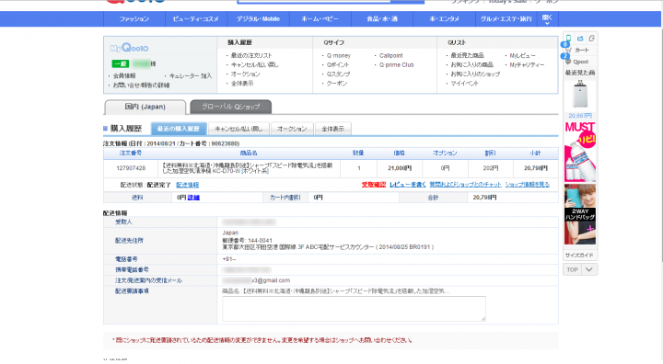
Task: Click the MyQoo10 logo
Action: click(130, 48)
